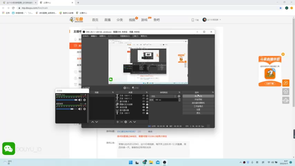Toggle lock on 游戏采集 source
The width and height of the screenshot is (295, 166).
tap(147, 107)
